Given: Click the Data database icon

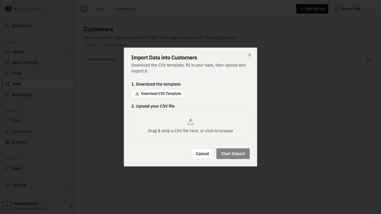Looking at the screenshot, I should point(8,84).
